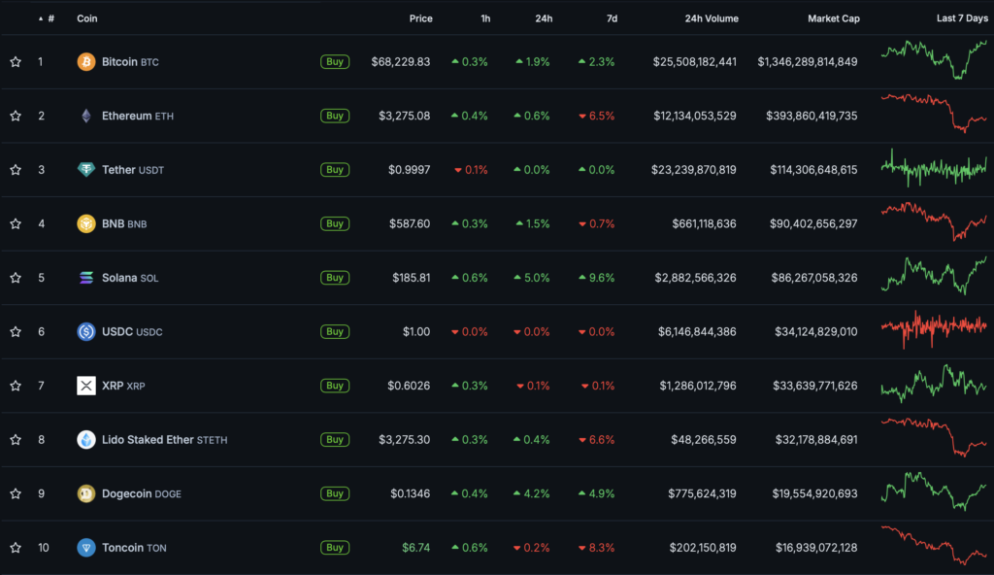Sort list by Price column header
Image resolution: width=994 pixels, height=575 pixels.
420,18
